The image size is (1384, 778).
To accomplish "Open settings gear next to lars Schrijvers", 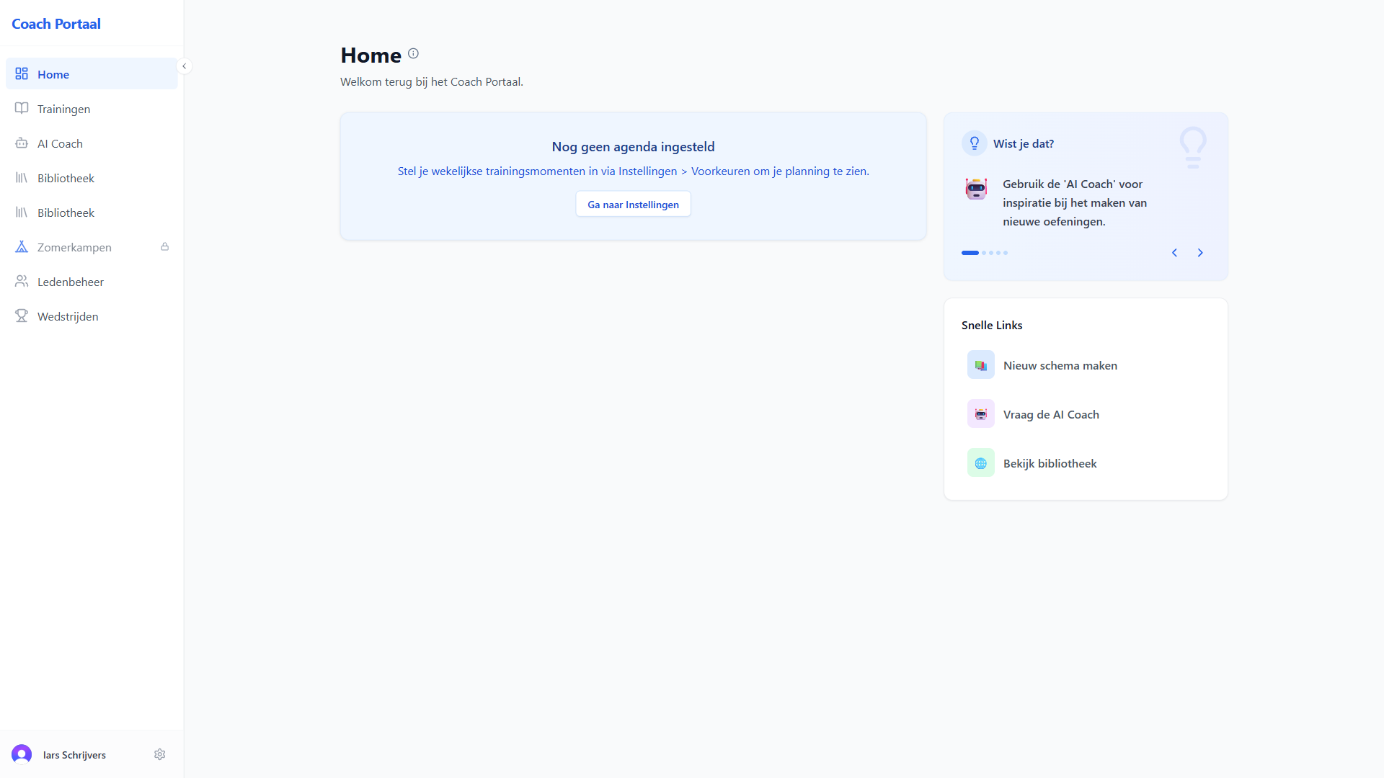I will coord(160,754).
